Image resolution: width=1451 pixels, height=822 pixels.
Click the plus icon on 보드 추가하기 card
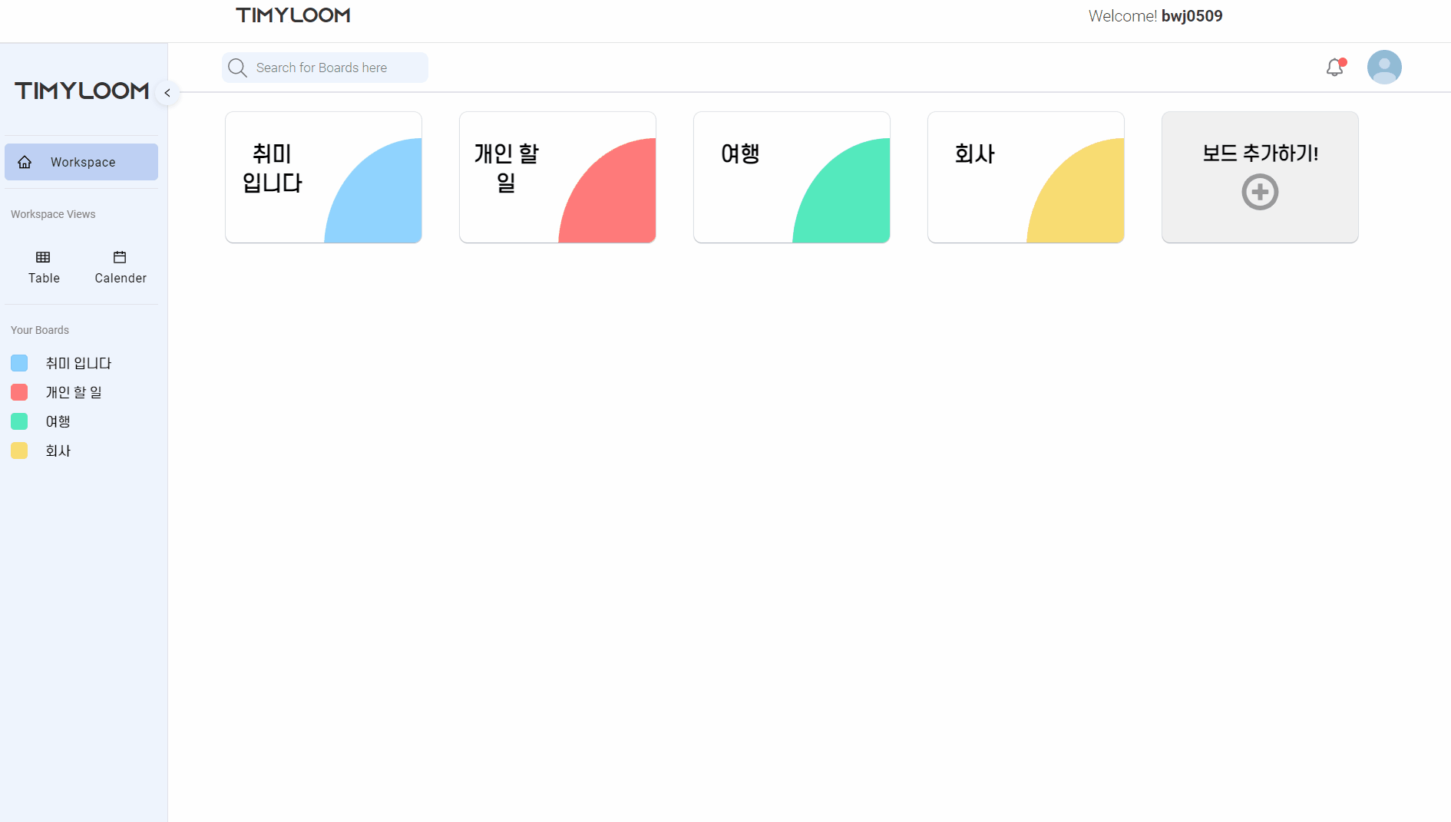[x=1260, y=193]
